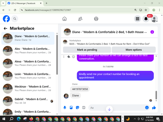The image size is (163, 122).
Task: Click conversation list scrollbar thumb
Action: (57, 55)
